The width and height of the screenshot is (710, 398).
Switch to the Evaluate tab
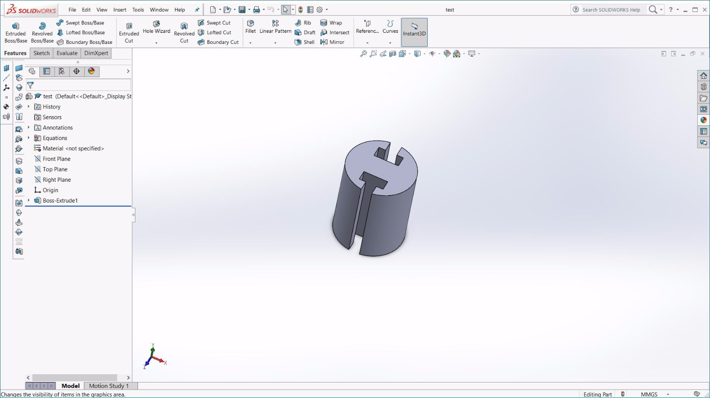click(x=67, y=53)
